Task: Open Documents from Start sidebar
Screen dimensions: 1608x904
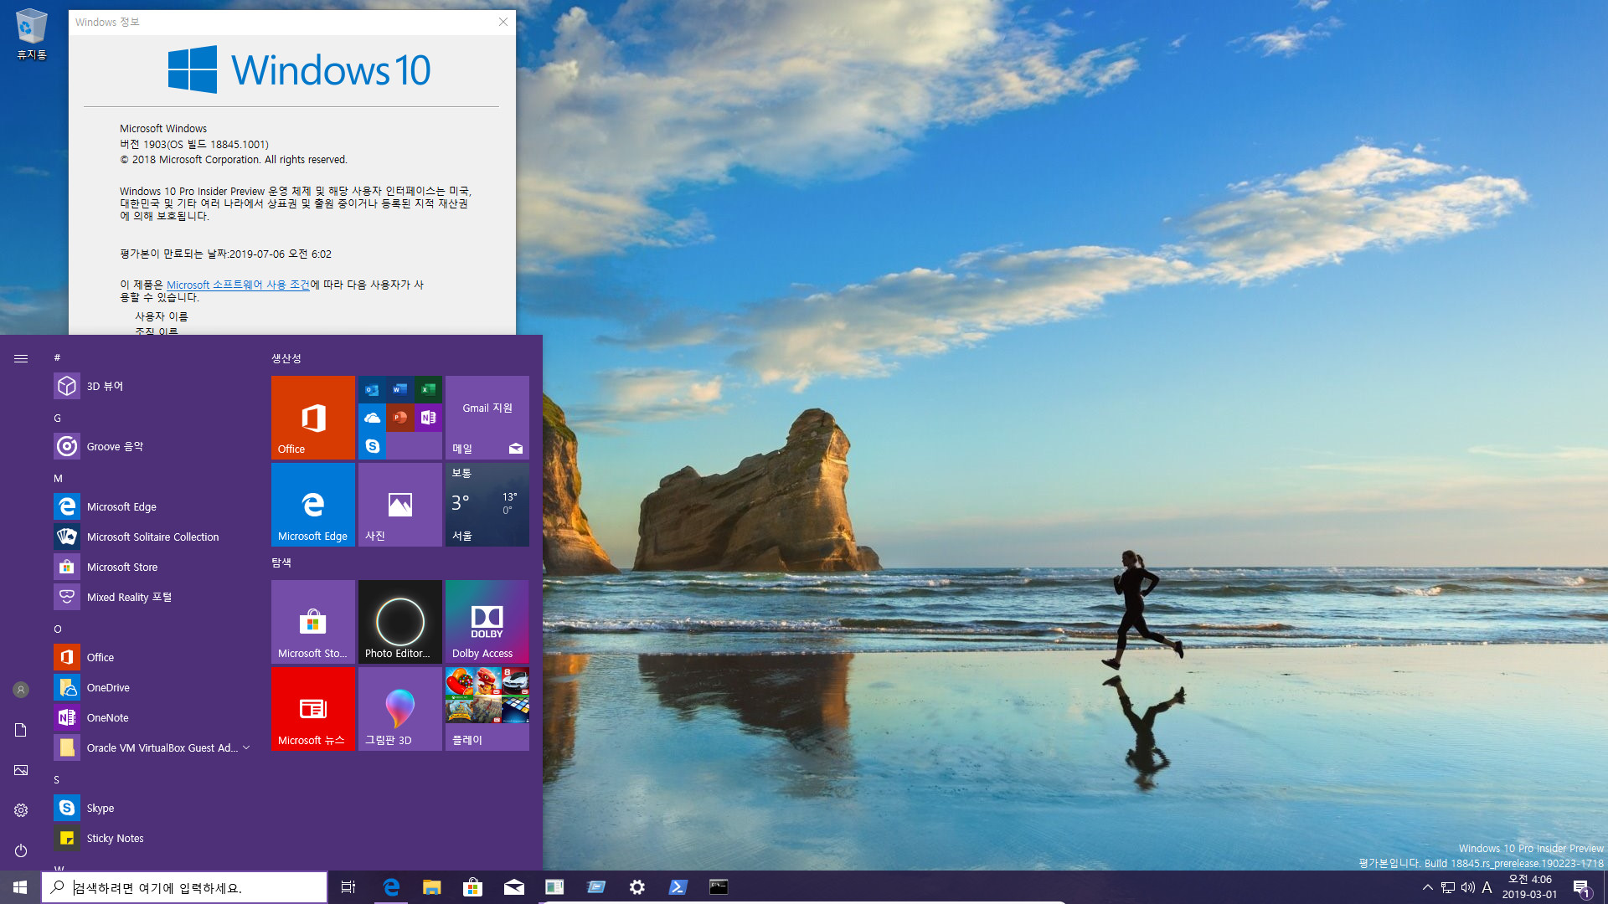Action: pos(21,730)
